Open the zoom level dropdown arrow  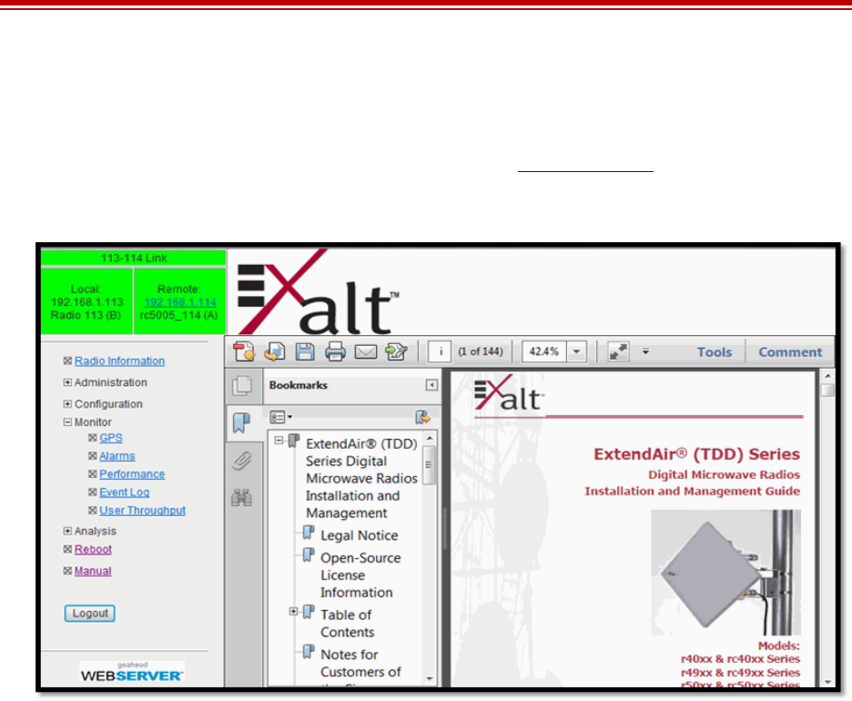(576, 352)
